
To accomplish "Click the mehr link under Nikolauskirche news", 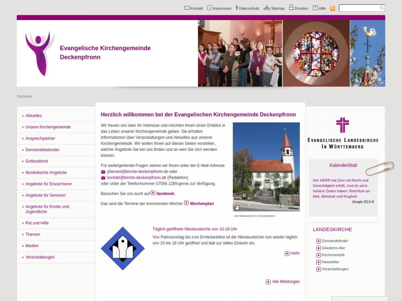I will 295,253.
